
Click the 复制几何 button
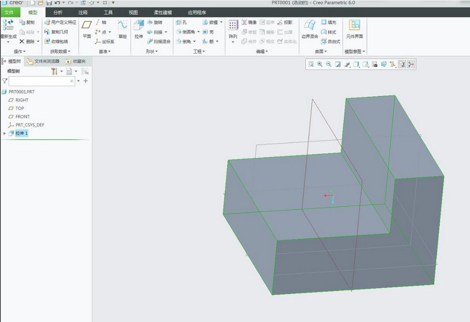[56, 32]
